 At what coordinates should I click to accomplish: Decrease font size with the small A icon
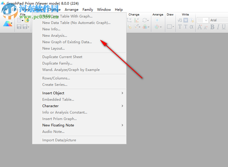pyautogui.click(x=206, y=27)
